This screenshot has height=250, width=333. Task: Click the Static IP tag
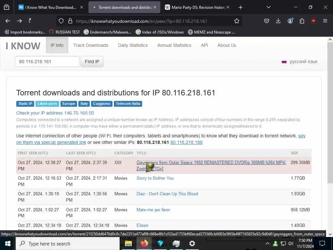(x=25, y=104)
